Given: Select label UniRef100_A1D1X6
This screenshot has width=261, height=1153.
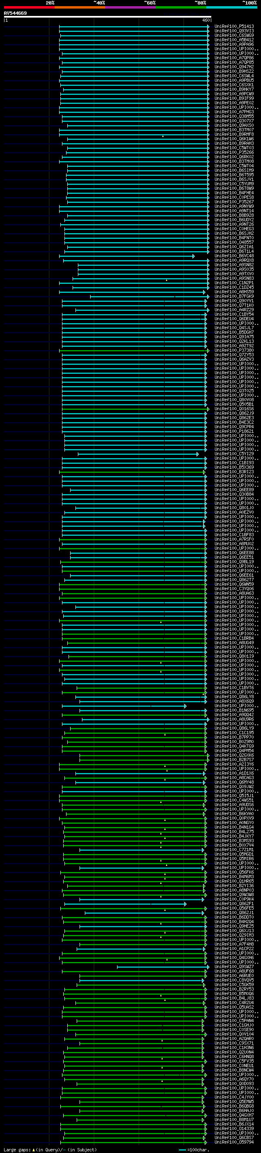Looking at the screenshot, I should [234, 773].
